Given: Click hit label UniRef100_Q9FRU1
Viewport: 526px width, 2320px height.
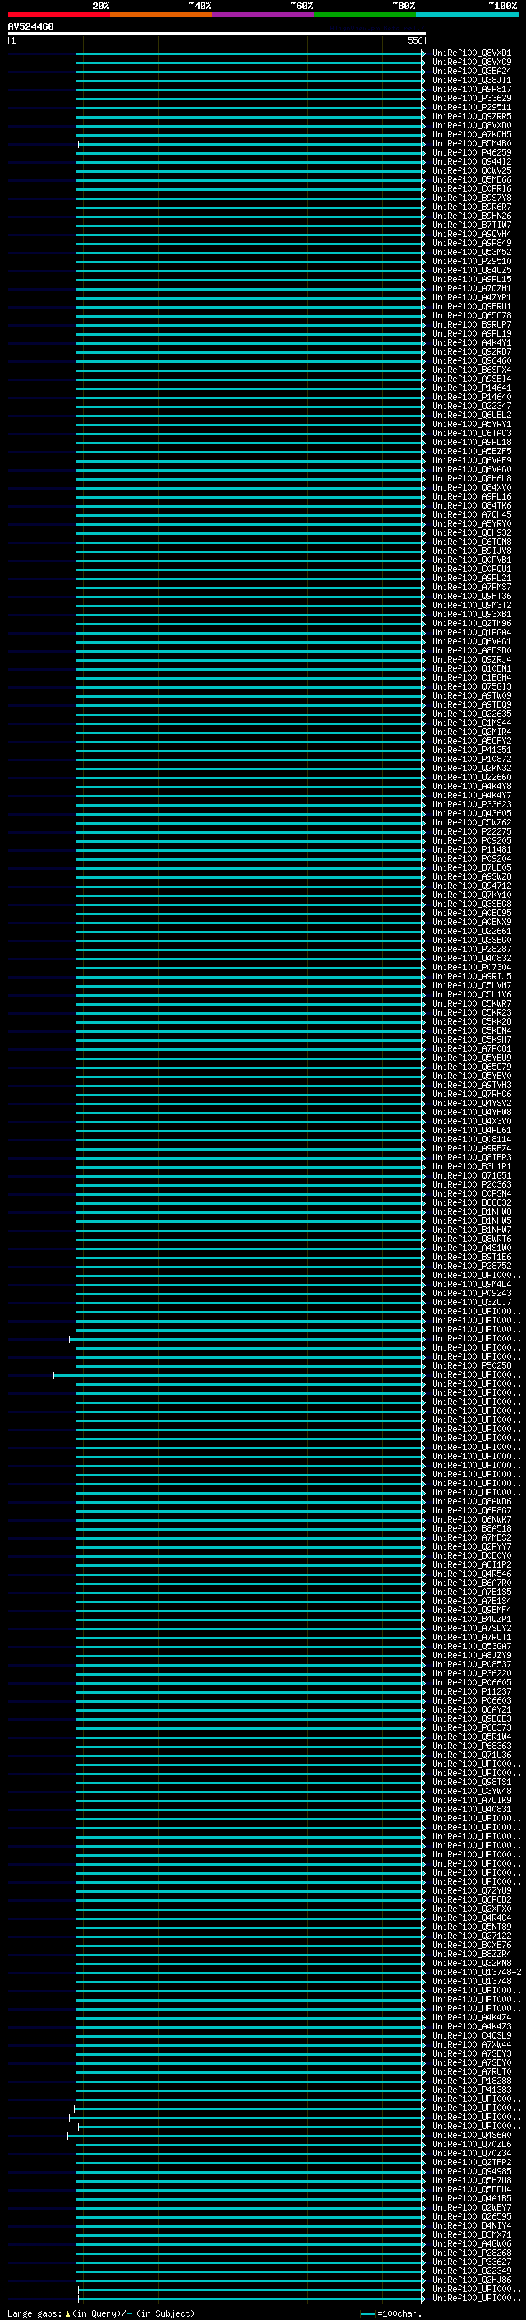Looking at the screenshot, I should 472,306.
